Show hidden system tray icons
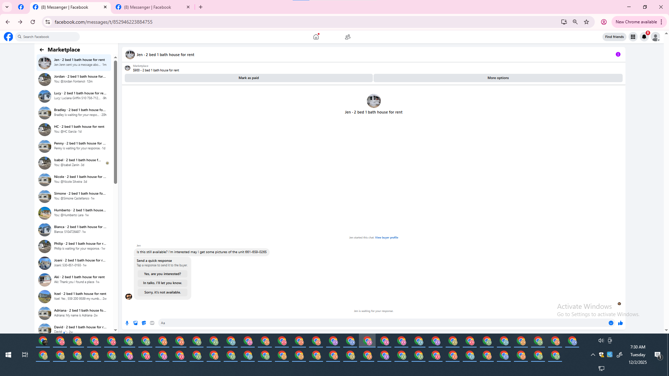This screenshot has height=376, width=669. (x=593, y=355)
